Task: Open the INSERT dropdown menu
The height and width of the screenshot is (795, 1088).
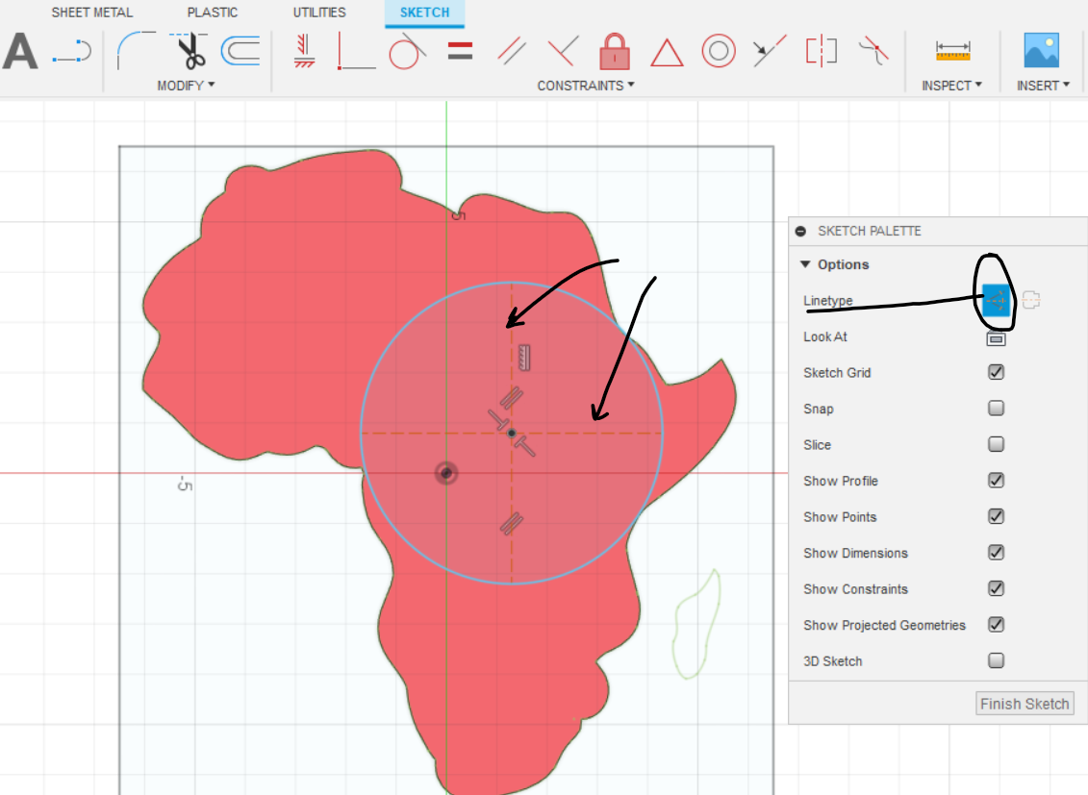Action: click(1043, 86)
